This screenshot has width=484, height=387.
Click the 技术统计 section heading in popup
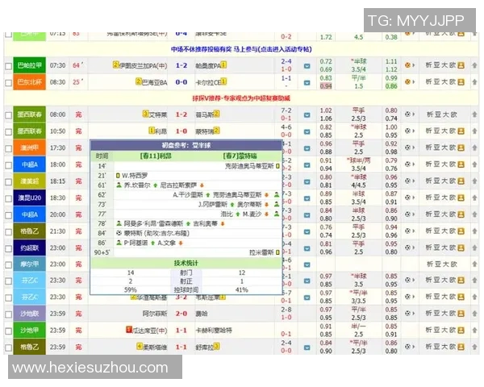click(186, 264)
